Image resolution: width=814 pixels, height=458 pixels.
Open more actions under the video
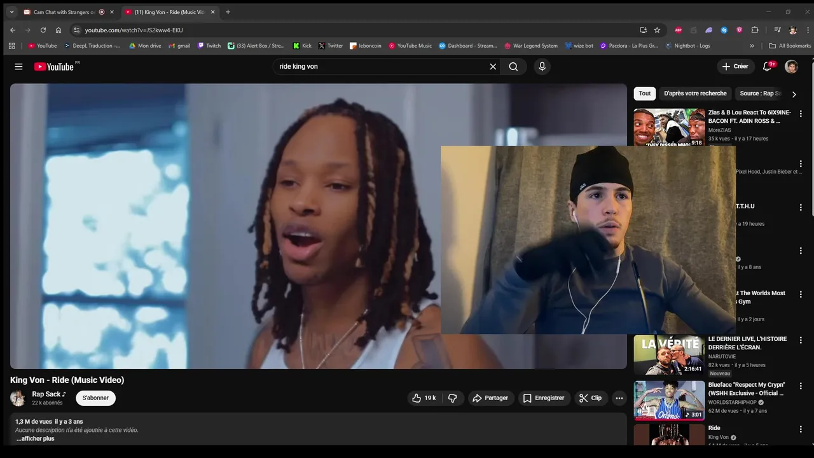(x=619, y=398)
